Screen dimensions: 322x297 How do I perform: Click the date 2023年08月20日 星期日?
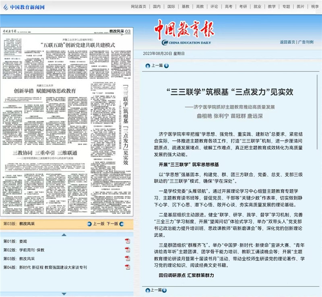pos(164,54)
